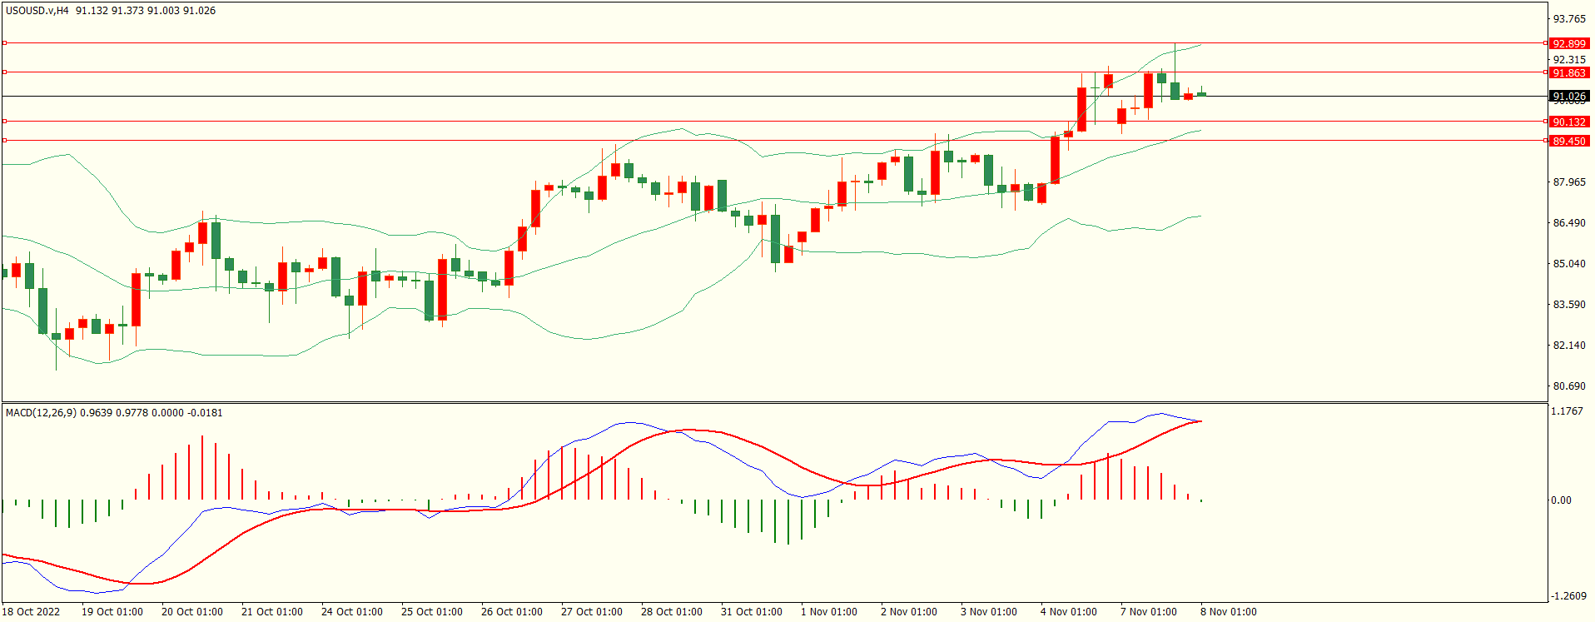Click the 2 Nov 01:00 time label
1595x622 pixels.
point(909,612)
